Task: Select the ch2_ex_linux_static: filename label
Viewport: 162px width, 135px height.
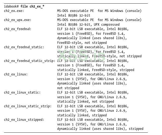Action: tap(22, 93)
